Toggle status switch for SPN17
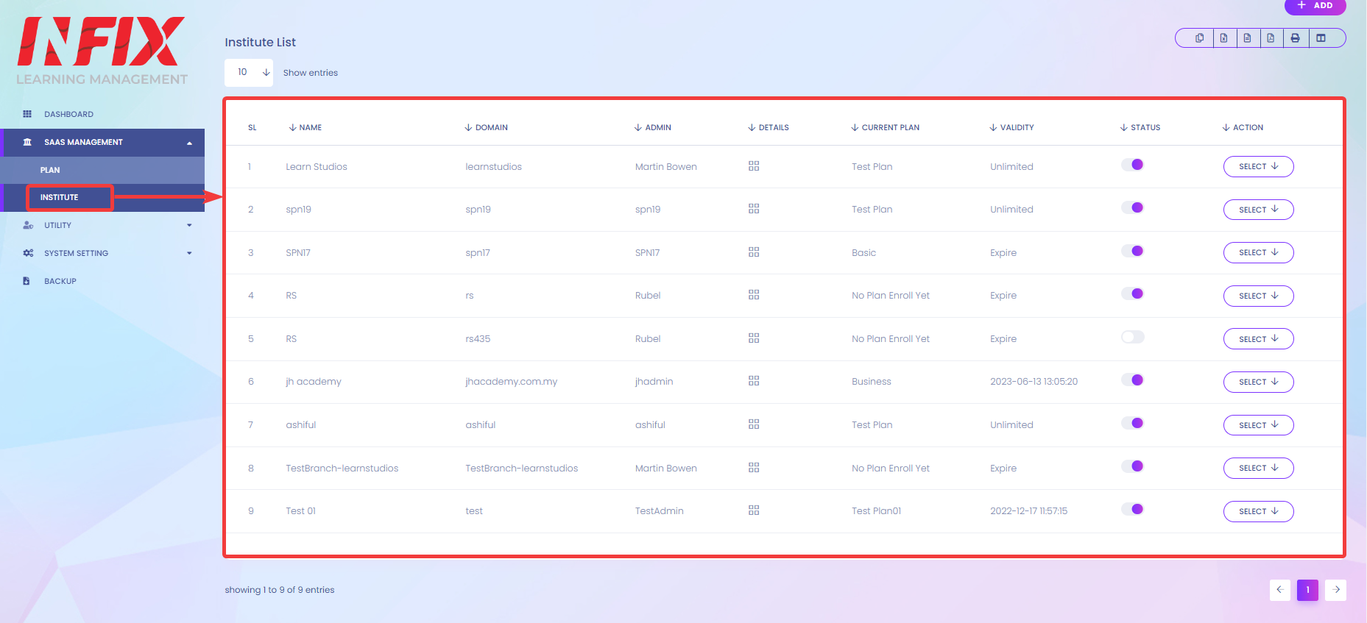The image size is (1367, 623). [1133, 251]
